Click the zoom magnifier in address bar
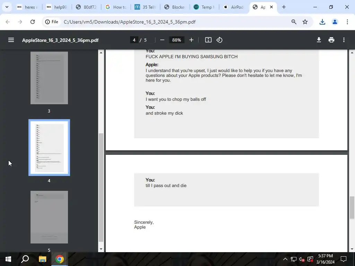Image resolution: width=355 pixels, height=266 pixels. click(294, 22)
